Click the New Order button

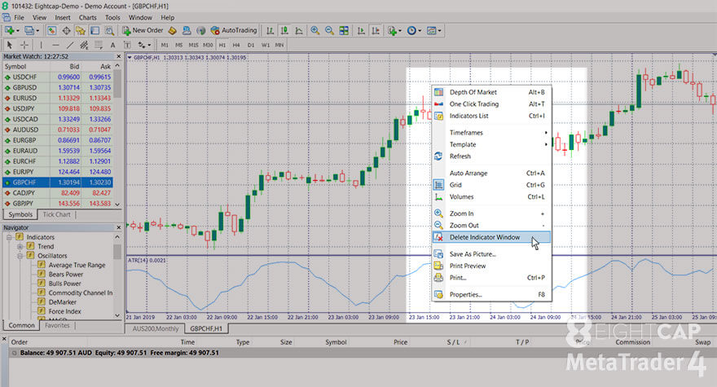(x=143, y=31)
